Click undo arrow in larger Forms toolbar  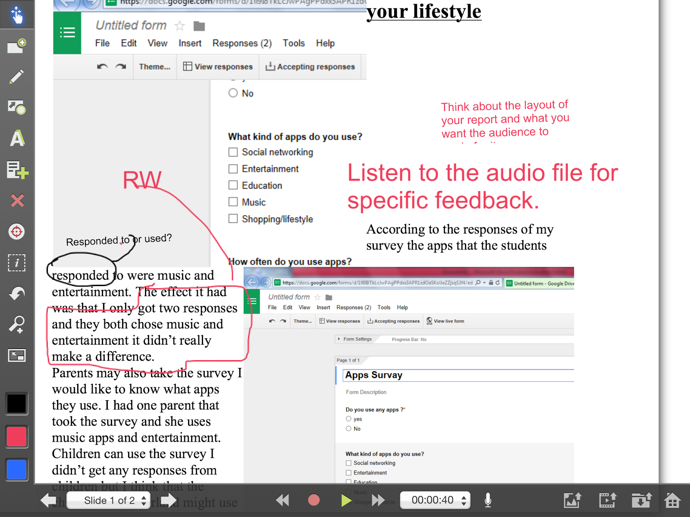click(x=102, y=67)
